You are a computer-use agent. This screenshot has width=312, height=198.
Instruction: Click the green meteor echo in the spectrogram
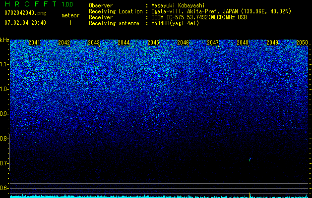tap(250, 159)
